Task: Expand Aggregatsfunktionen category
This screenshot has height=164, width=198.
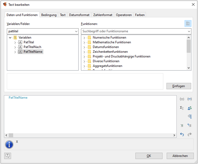Action: point(84,66)
